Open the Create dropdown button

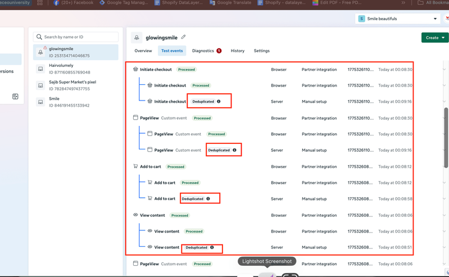pos(435,38)
